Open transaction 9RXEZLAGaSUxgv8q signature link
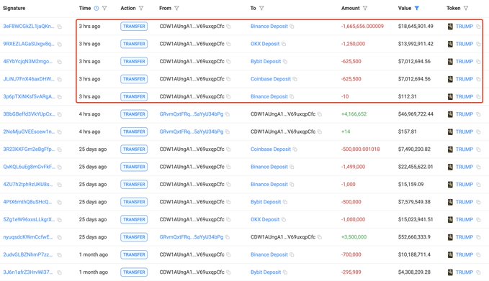This screenshot has height=281, width=489. (x=29, y=44)
